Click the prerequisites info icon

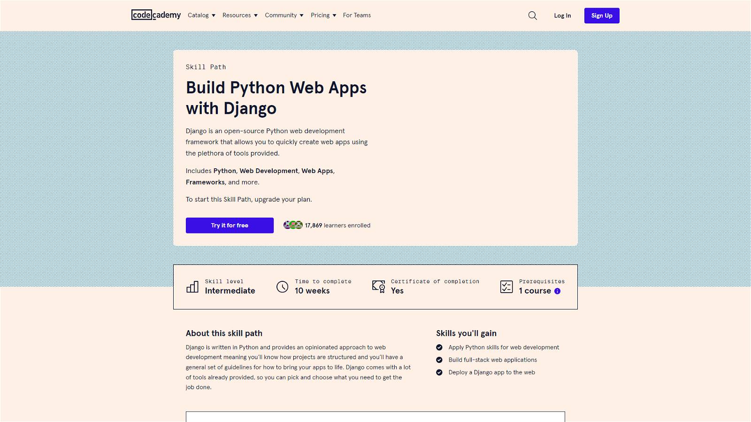[x=557, y=291]
